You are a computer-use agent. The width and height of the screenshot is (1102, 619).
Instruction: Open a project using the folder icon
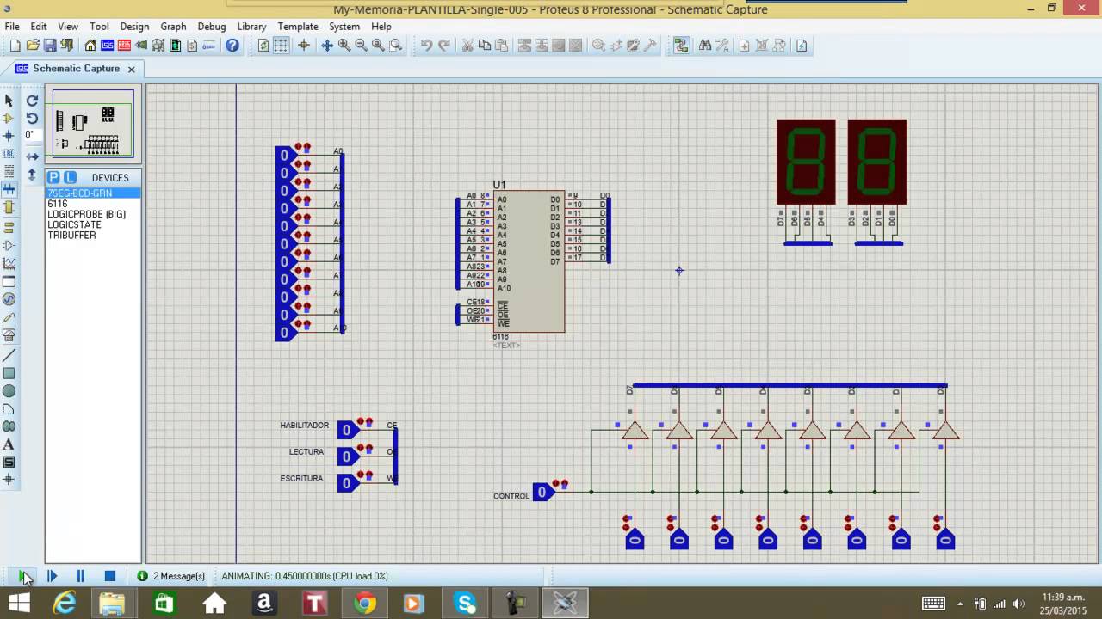coord(33,45)
